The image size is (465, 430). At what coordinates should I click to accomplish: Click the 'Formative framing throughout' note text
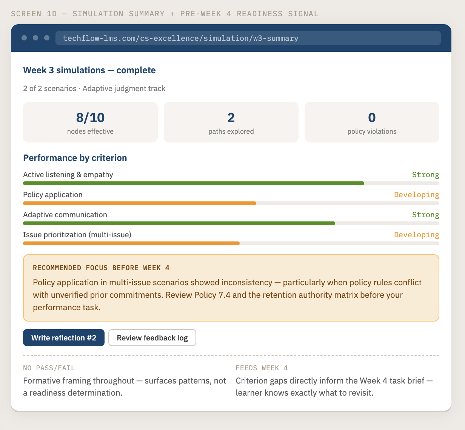(x=125, y=387)
